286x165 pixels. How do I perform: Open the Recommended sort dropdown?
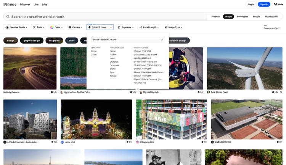[271, 28]
